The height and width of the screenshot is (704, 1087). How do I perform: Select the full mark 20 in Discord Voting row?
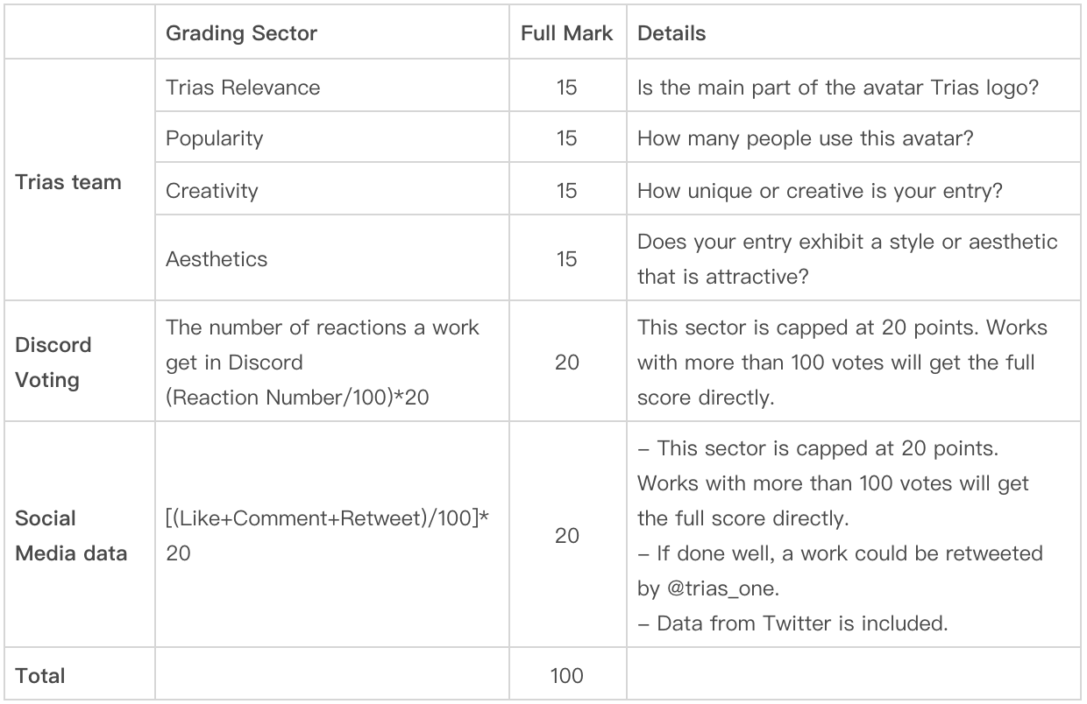coord(566,363)
